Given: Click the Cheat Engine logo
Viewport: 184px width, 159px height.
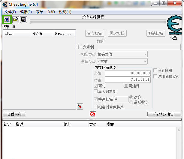Looking at the screenshot, I should [174, 25].
